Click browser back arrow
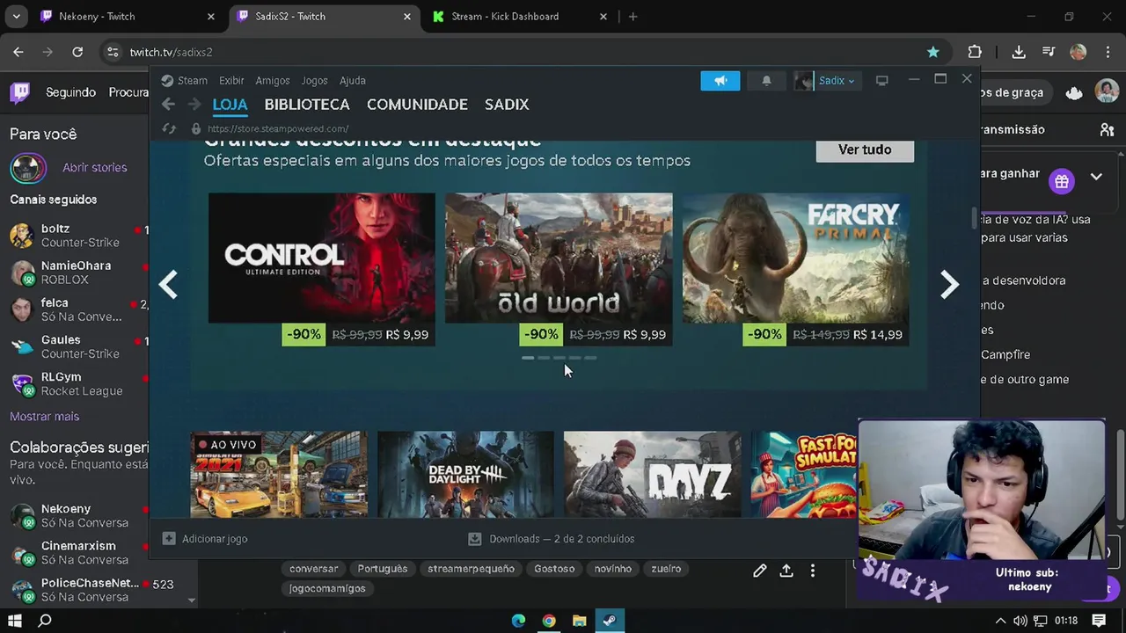Viewport: 1126px width, 633px height. pos(18,52)
